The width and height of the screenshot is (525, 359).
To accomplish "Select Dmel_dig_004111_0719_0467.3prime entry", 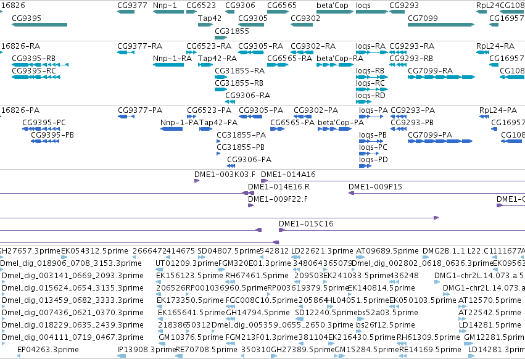I will click(x=73, y=337).
